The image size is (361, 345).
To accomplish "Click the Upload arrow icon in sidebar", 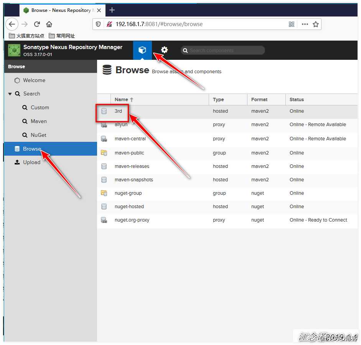I will tap(17, 162).
